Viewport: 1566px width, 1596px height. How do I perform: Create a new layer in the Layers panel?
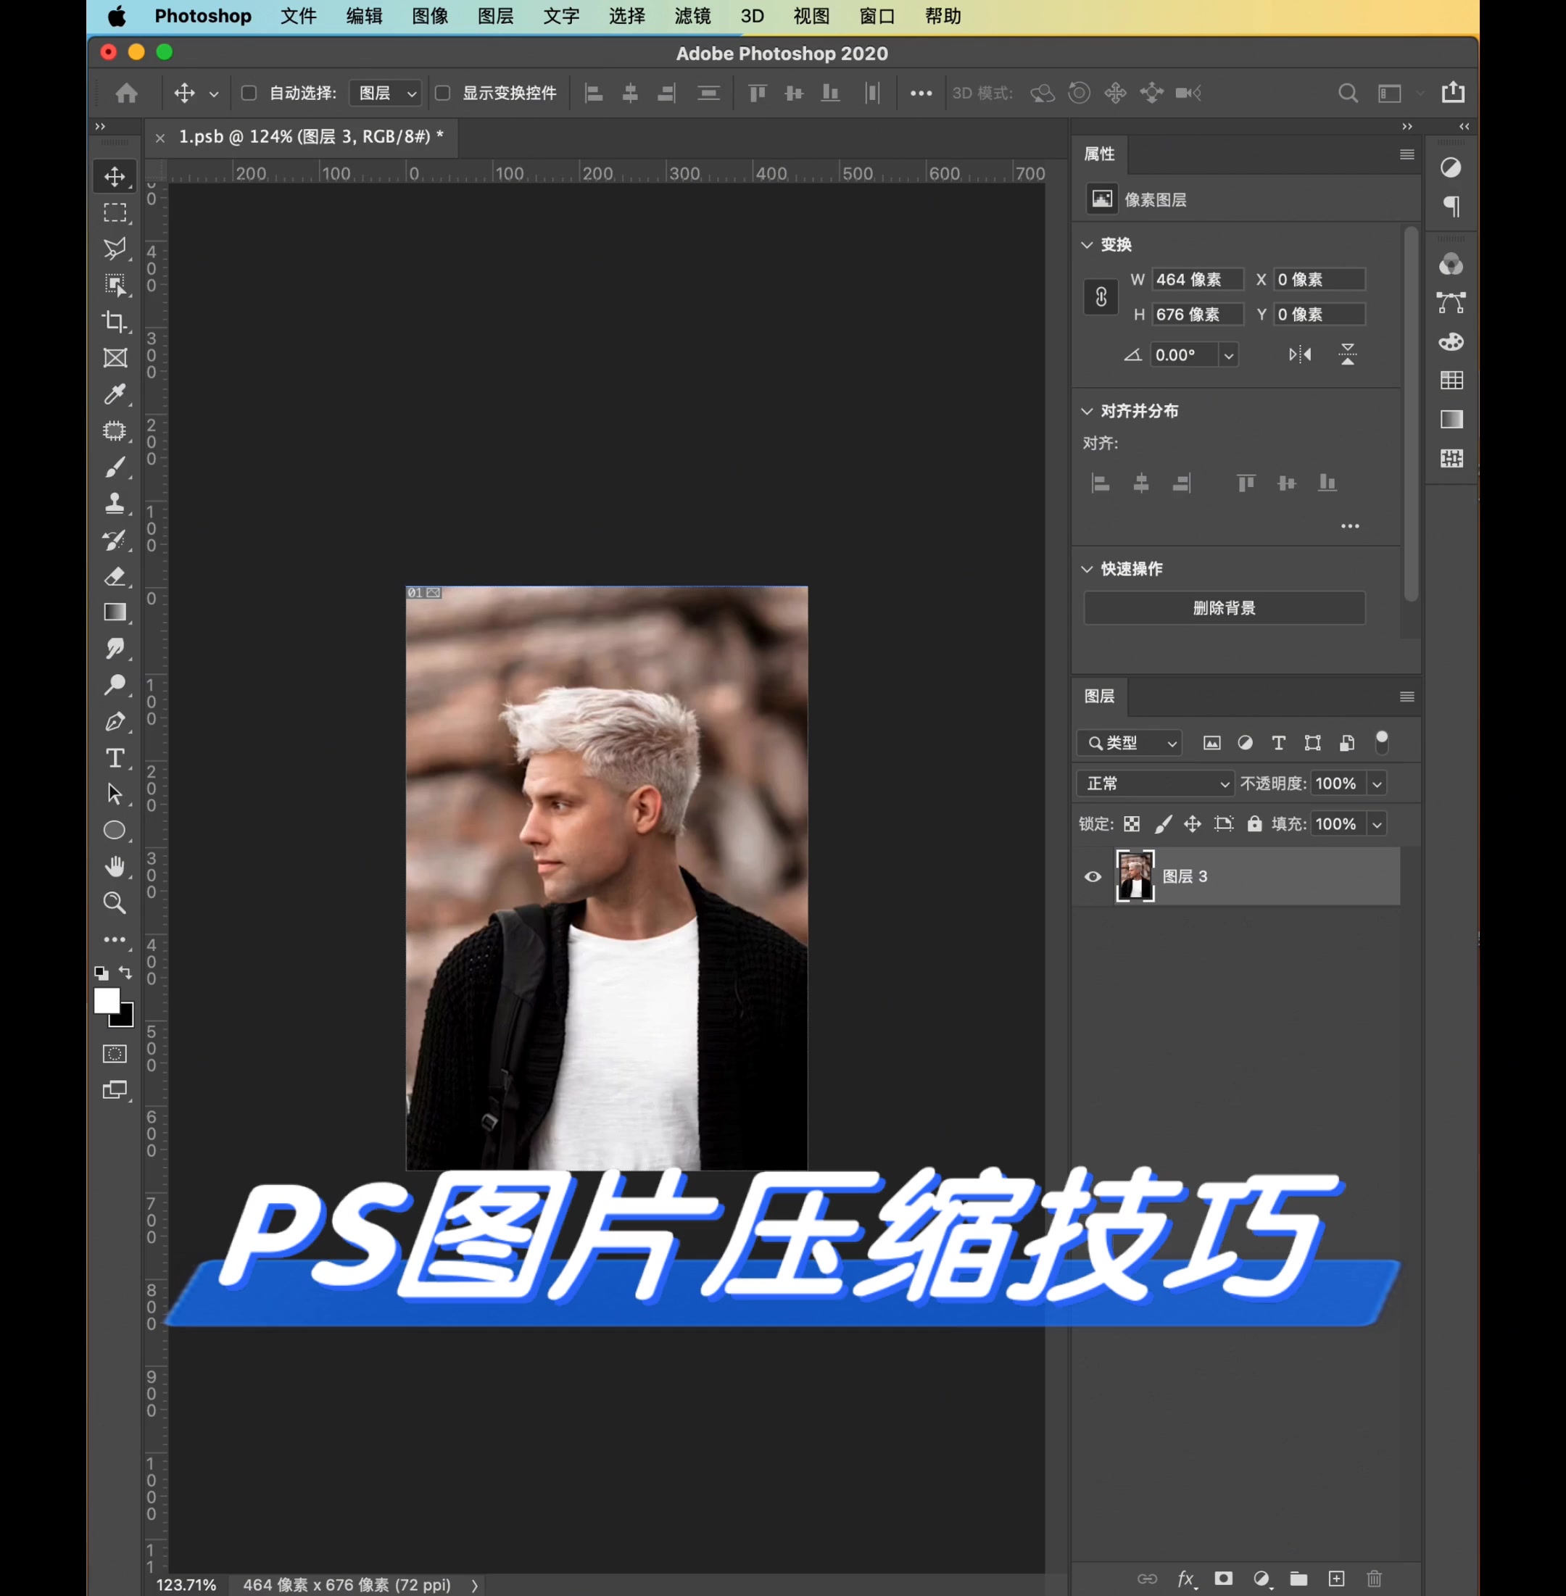1336,1578
